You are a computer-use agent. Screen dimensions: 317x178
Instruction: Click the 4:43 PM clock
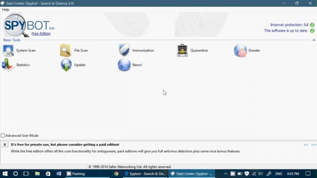(293, 174)
